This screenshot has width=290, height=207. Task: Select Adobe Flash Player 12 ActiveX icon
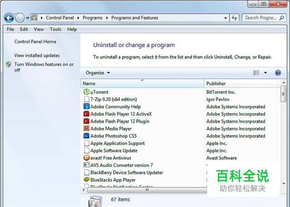(x=86, y=114)
